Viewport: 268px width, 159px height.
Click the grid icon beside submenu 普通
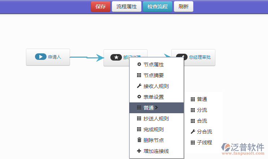point(193,99)
